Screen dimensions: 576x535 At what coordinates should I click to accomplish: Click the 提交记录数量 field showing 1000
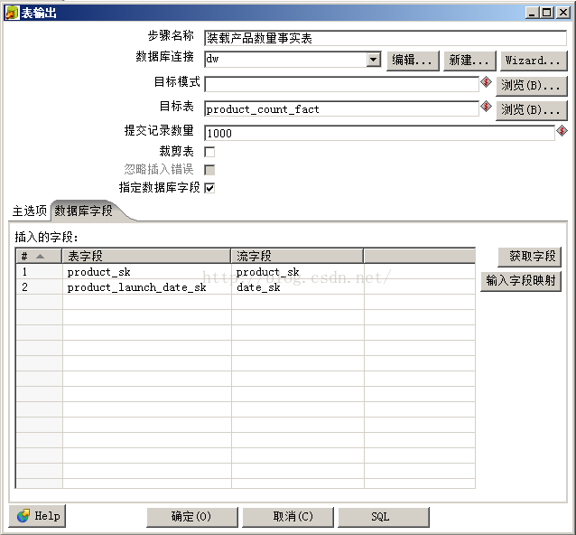pyautogui.click(x=379, y=133)
